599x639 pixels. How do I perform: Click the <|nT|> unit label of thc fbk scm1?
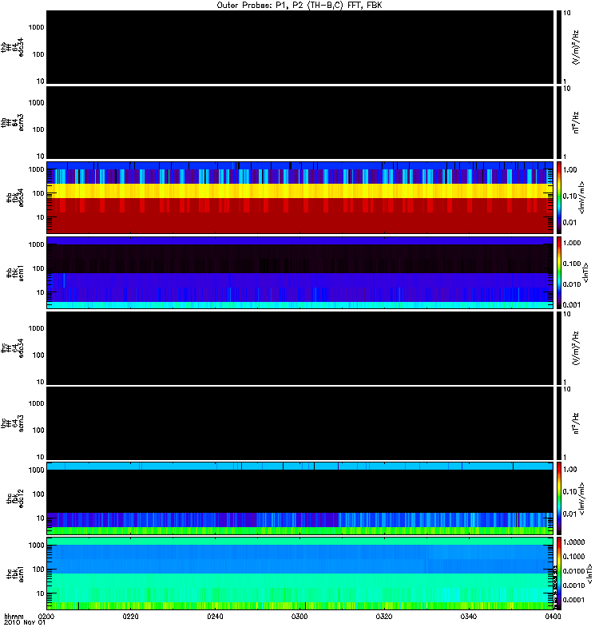pyautogui.click(x=589, y=574)
